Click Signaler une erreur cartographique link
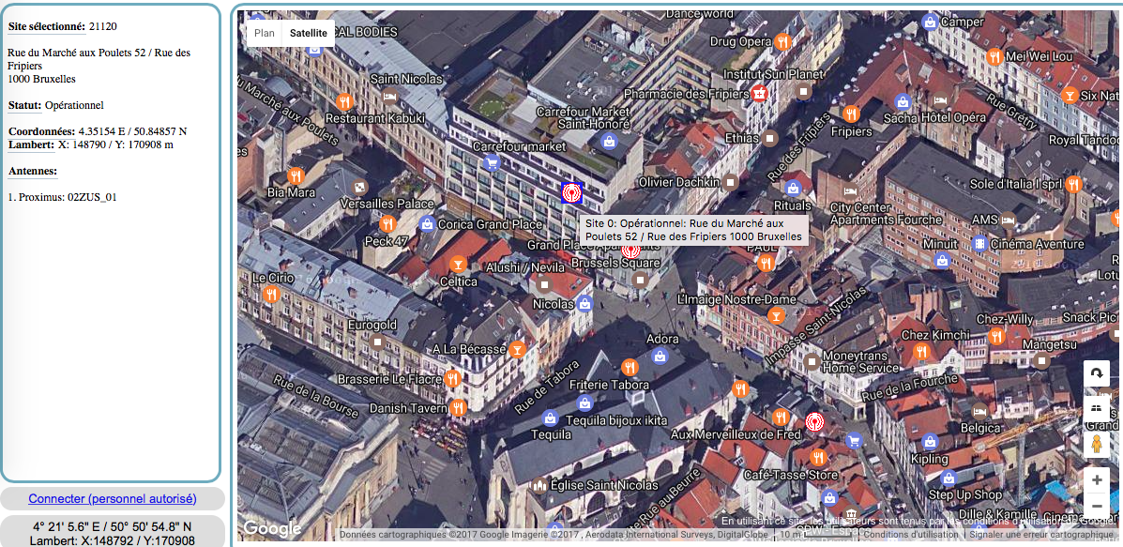1123x547 pixels. click(x=1040, y=535)
